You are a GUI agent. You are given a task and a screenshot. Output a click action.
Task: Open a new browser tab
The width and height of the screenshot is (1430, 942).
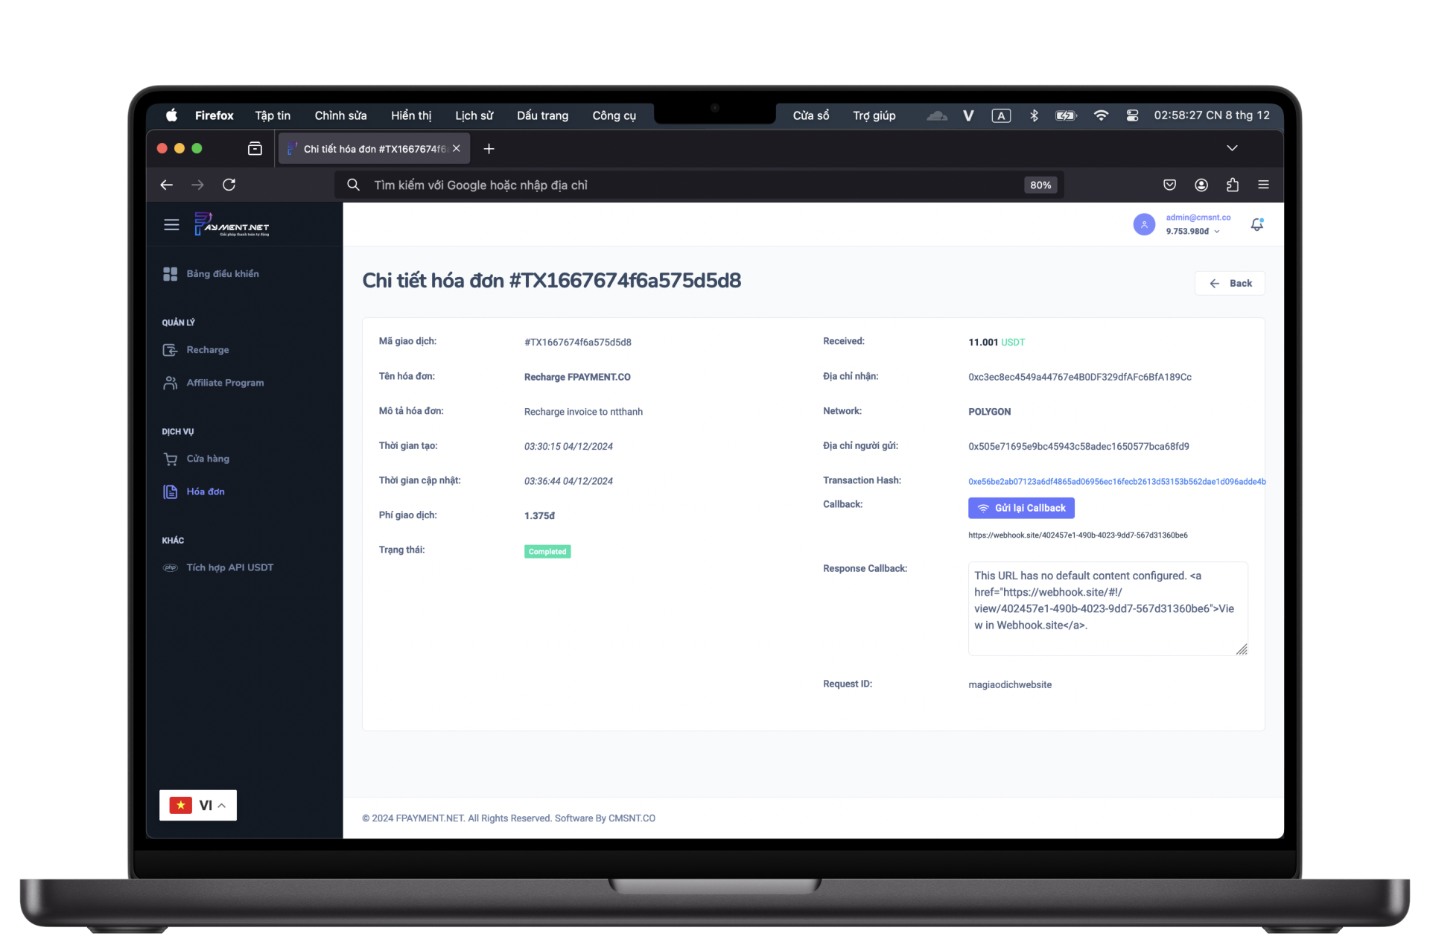pos(489,149)
